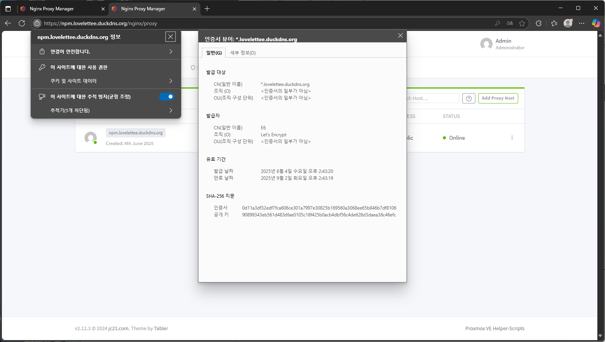Click the page scrollbar up arrow

600,35
